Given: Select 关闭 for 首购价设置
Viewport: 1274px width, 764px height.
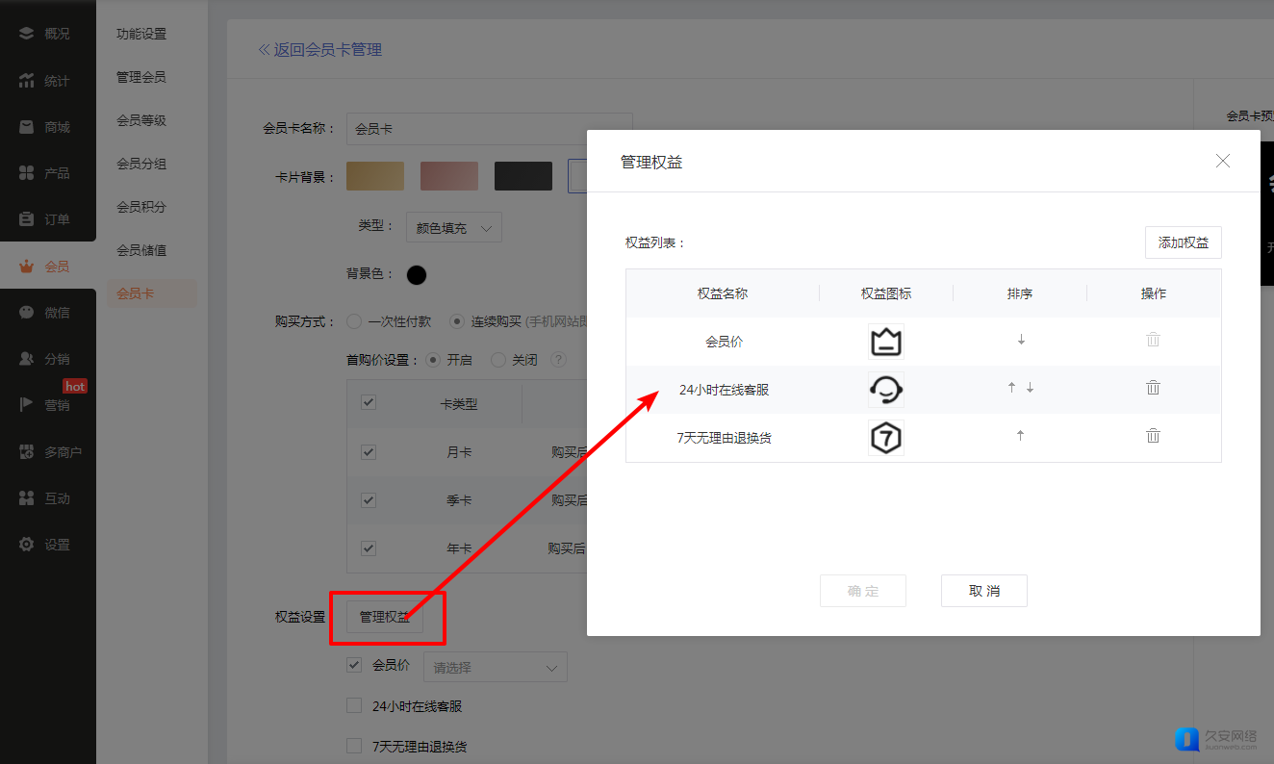Looking at the screenshot, I should [498, 360].
